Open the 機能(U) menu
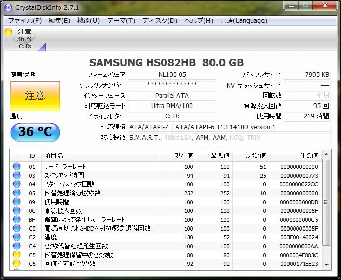The height and width of the screenshot is (280, 341). tap(88, 21)
